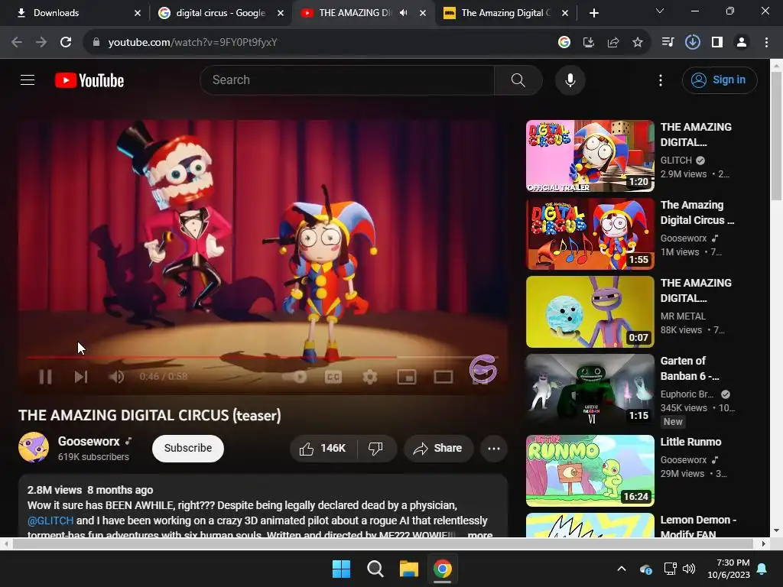Click the Google icon in the address bar
783x587 pixels.
pos(564,43)
